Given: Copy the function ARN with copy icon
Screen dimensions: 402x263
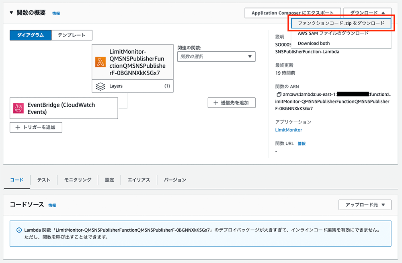Looking at the screenshot, I should point(279,94).
